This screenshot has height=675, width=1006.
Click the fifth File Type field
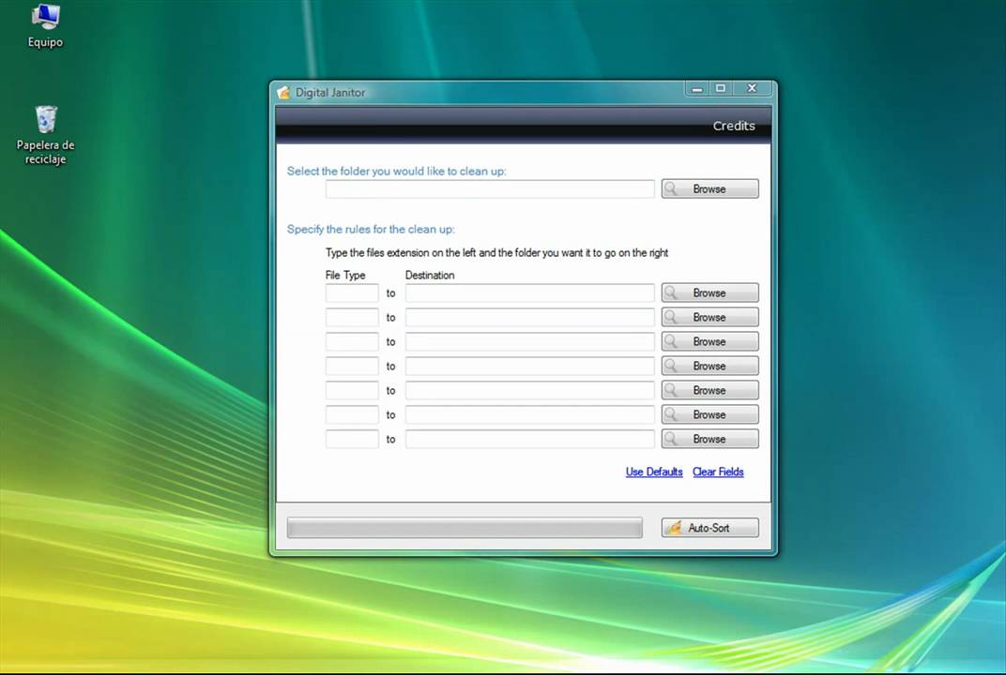352,390
